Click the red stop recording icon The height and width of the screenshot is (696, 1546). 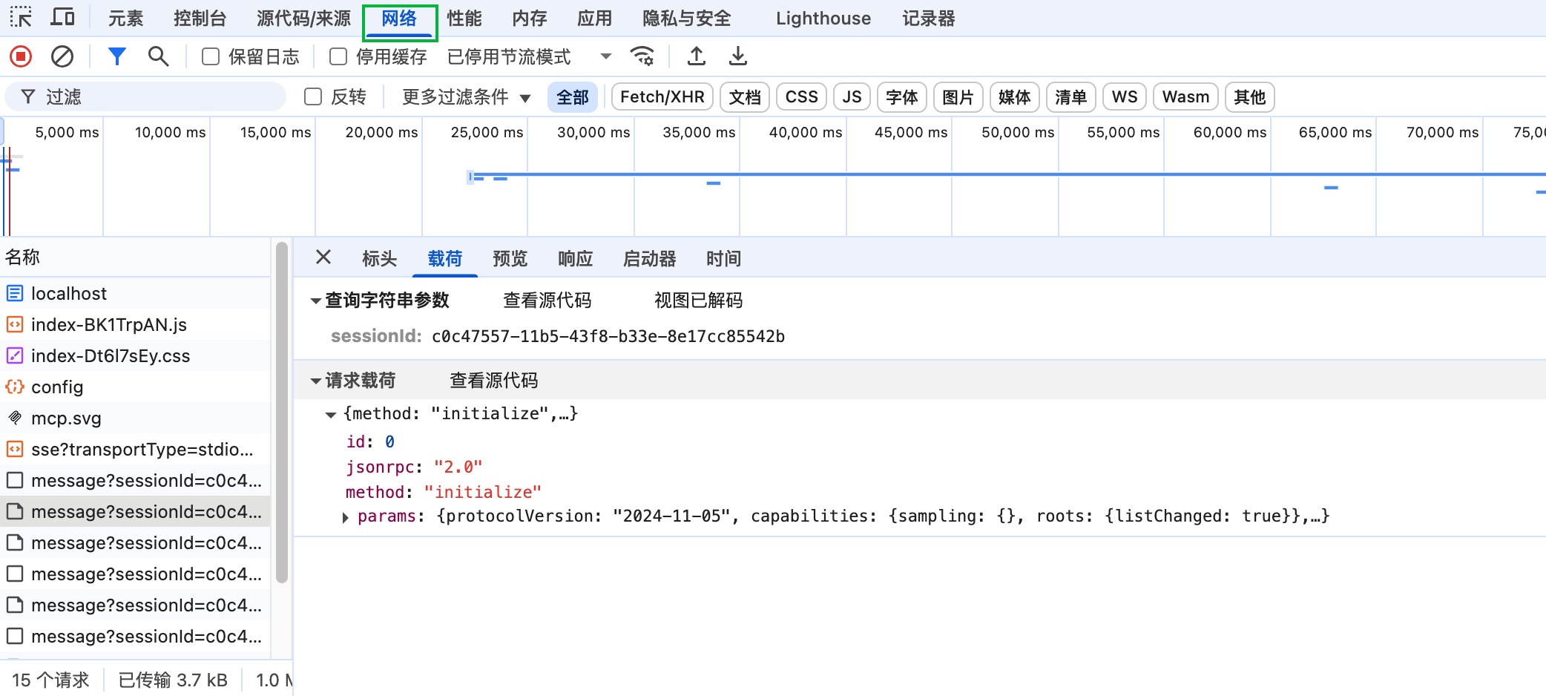click(x=21, y=56)
